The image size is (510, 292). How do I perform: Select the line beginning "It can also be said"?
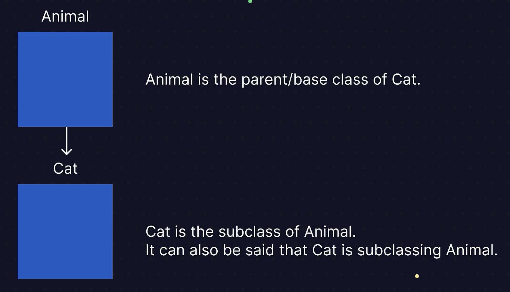point(322,250)
